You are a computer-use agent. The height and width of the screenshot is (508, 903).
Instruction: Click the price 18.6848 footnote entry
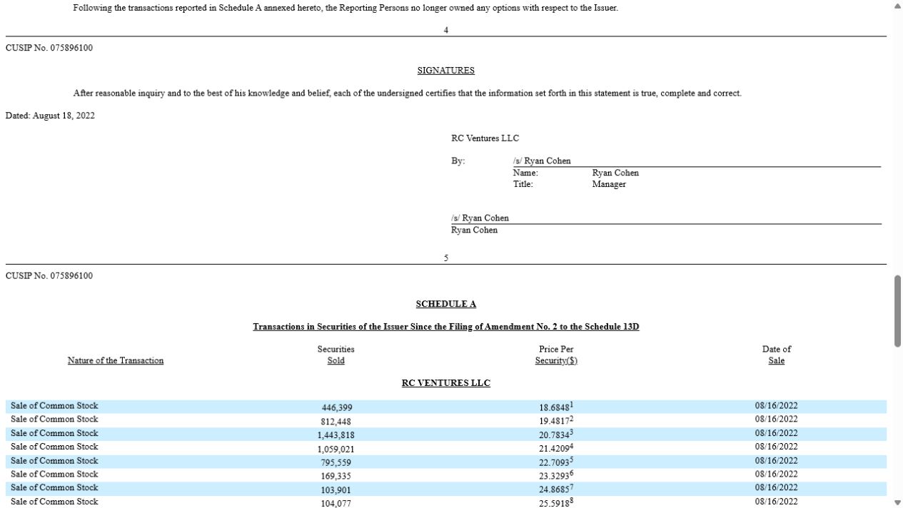point(556,406)
